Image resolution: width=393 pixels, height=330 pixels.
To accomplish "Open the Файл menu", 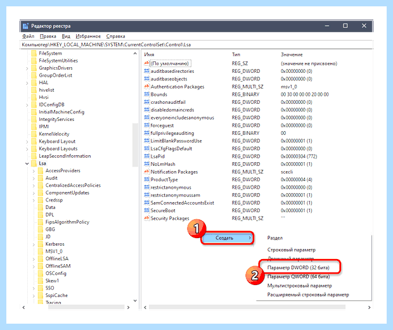I will click(x=28, y=36).
